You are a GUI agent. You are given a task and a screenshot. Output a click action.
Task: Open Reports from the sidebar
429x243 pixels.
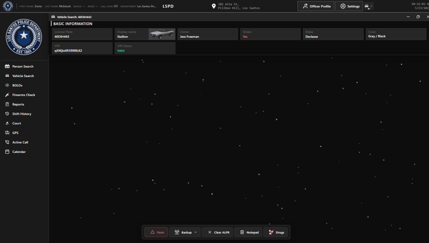pos(18,105)
